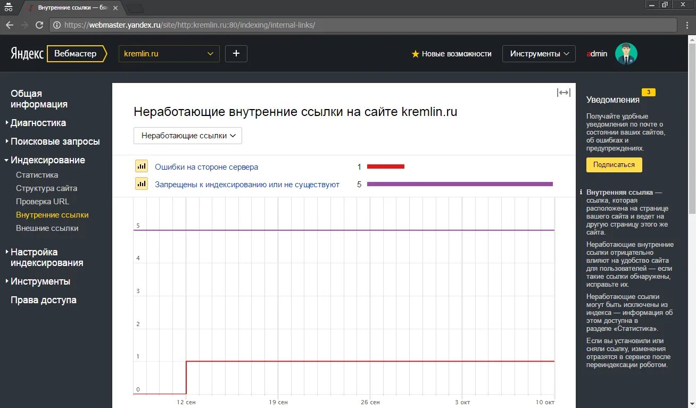Open Ошибки на стороне сервера link
Image resolution: width=696 pixels, height=408 pixels.
[206, 167]
